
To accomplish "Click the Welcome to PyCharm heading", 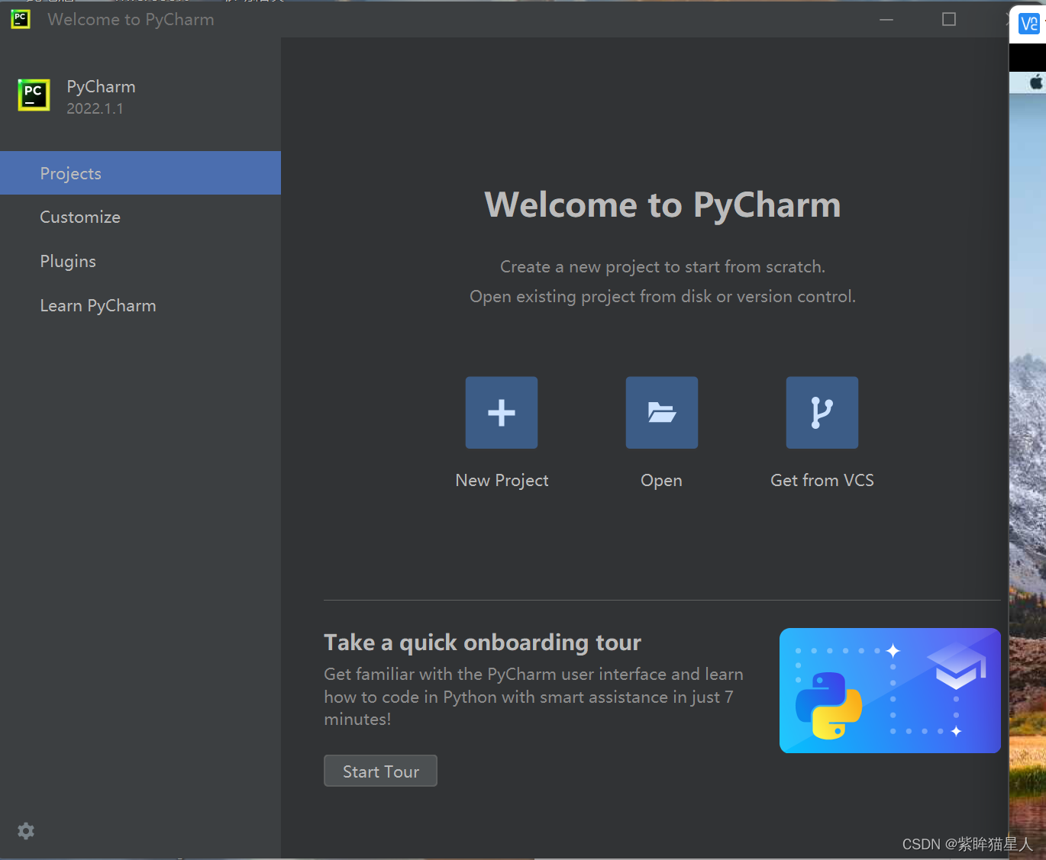I will pos(663,205).
